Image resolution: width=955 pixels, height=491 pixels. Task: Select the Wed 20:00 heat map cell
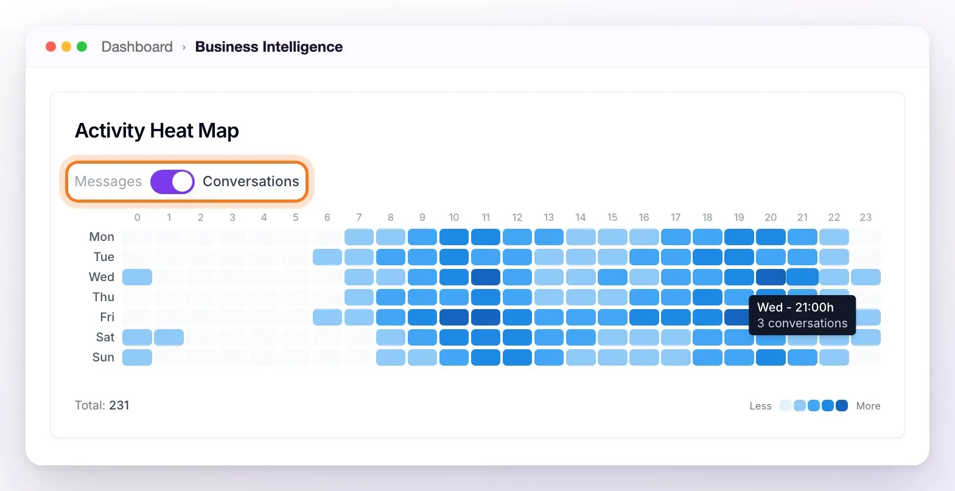[771, 277]
